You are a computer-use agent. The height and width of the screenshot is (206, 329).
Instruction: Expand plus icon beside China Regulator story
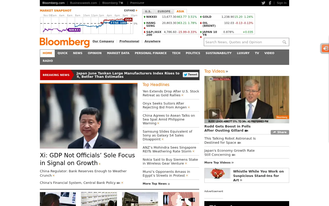coord(54,176)
